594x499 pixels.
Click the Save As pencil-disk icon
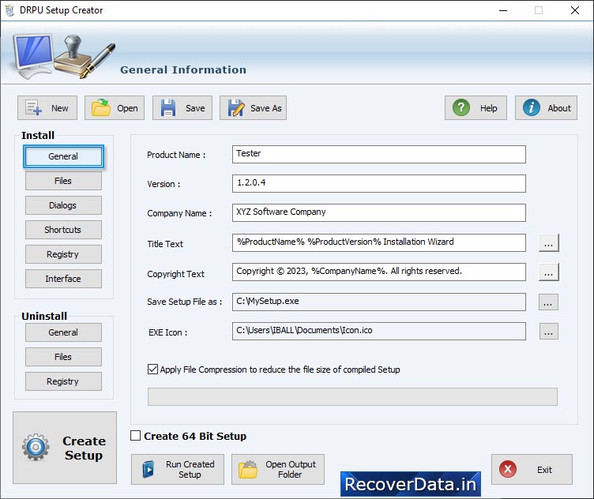click(x=236, y=108)
